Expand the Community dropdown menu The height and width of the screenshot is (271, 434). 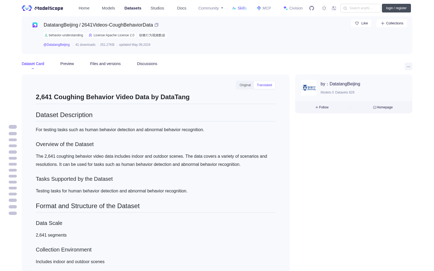211,8
